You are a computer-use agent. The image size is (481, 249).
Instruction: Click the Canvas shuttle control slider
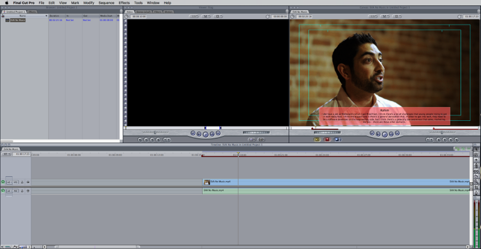pyautogui.click(x=442, y=132)
